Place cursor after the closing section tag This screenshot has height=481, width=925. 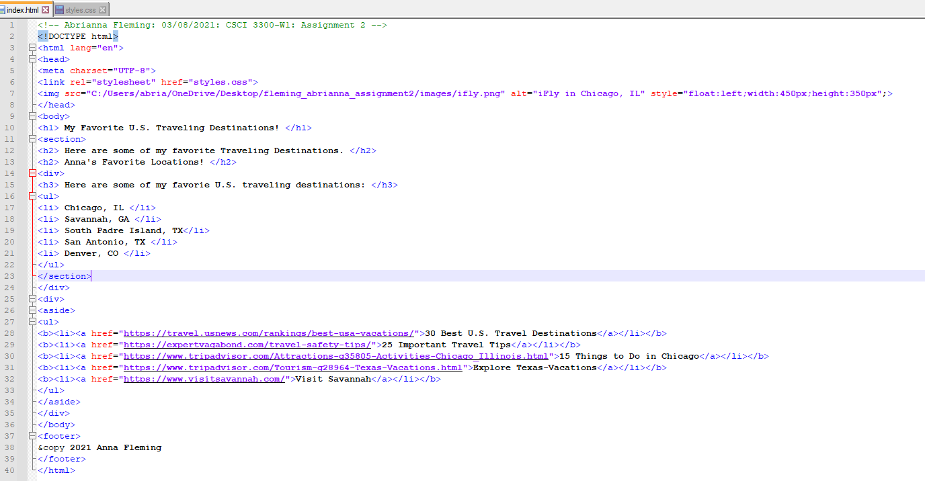pyautogui.click(x=92, y=275)
